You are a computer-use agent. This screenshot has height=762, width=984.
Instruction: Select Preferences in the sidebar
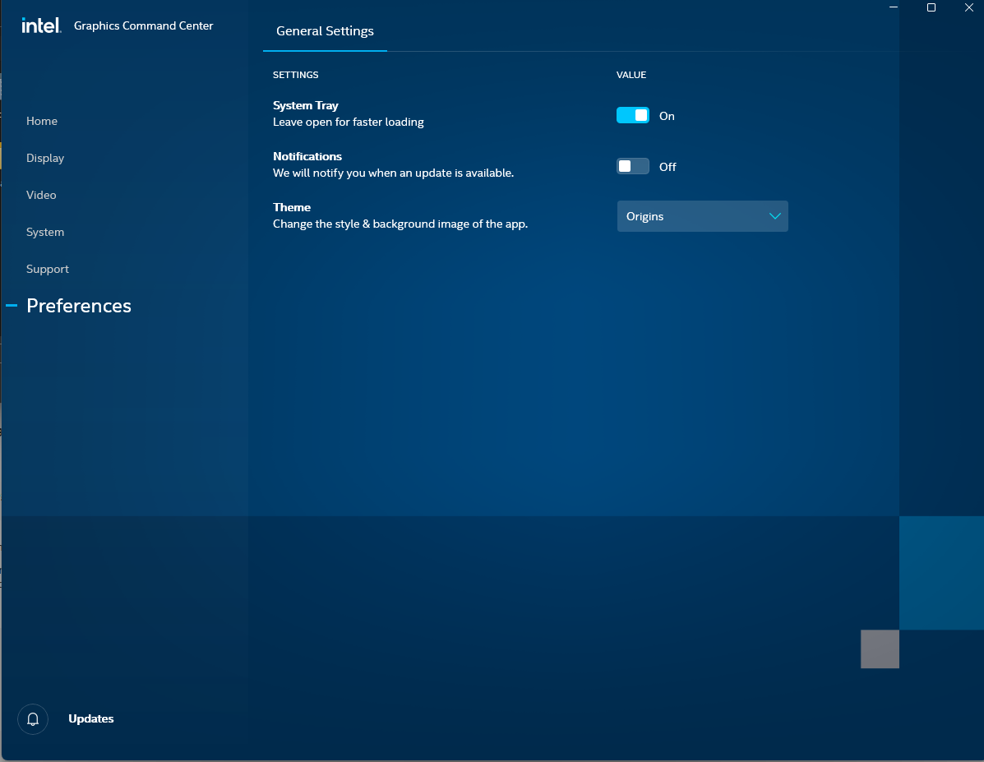tap(78, 305)
